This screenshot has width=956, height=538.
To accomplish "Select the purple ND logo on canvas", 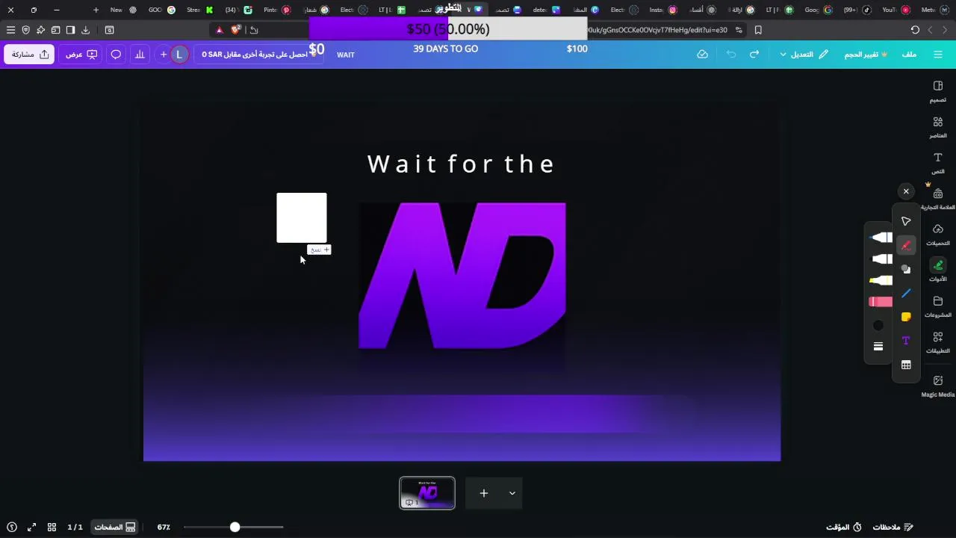I will (462, 276).
